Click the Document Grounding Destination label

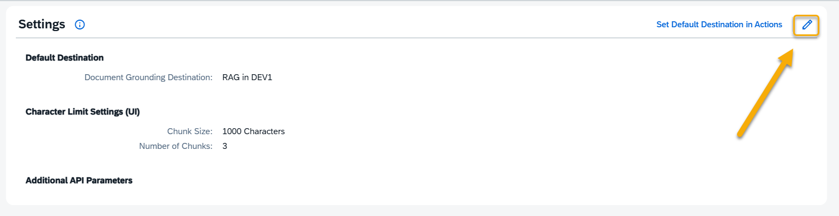tap(148, 77)
